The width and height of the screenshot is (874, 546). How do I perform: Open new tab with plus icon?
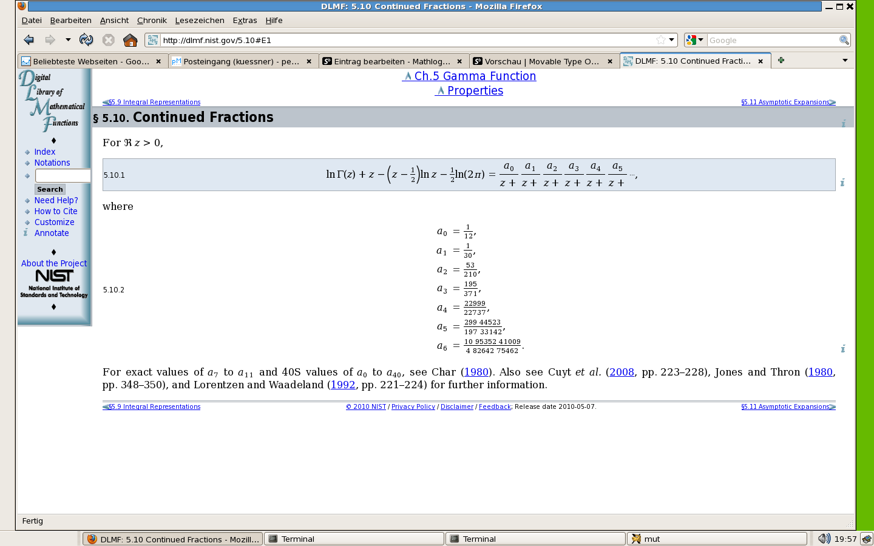[781, 60]
